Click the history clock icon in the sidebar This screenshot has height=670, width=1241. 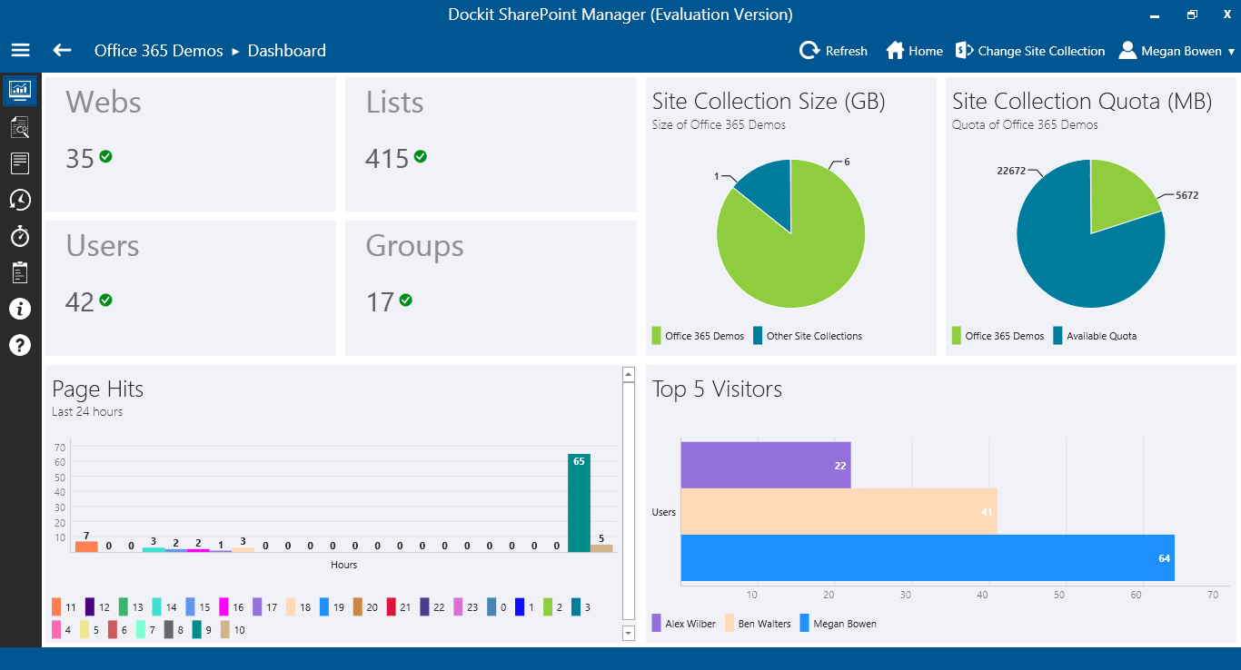20,200
